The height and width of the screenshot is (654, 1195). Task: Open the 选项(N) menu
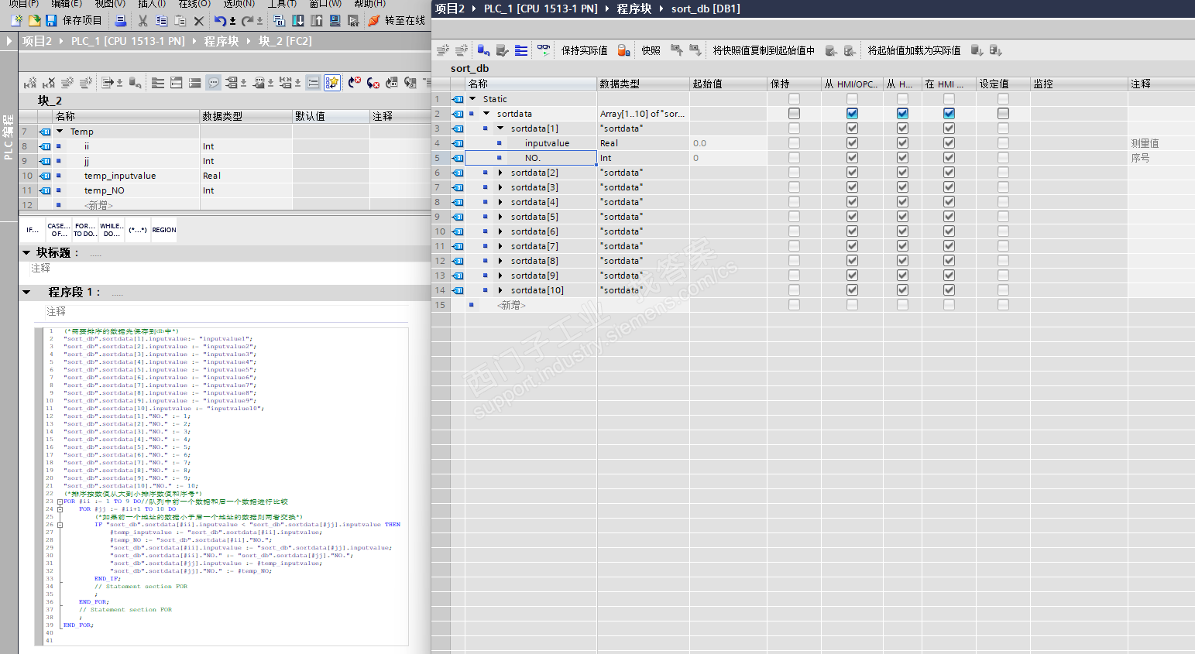click(x=238, y=4)
